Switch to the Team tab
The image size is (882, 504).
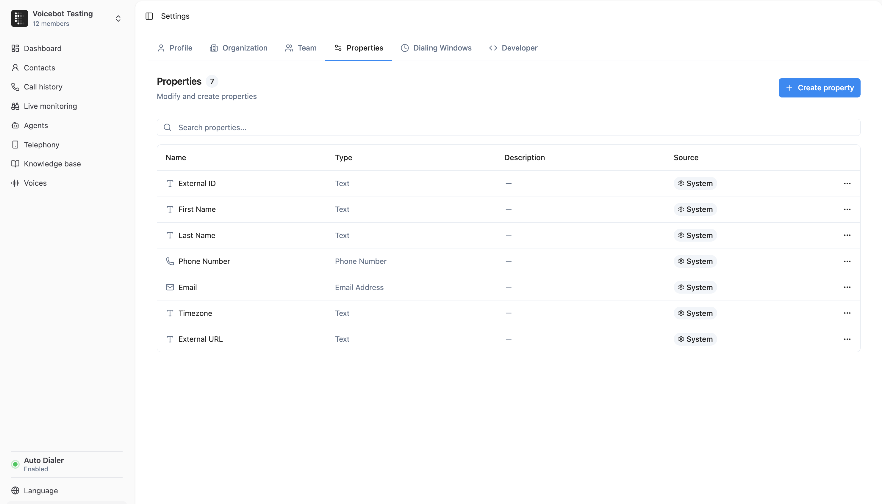pyautogui.click(x=300, y=48)
